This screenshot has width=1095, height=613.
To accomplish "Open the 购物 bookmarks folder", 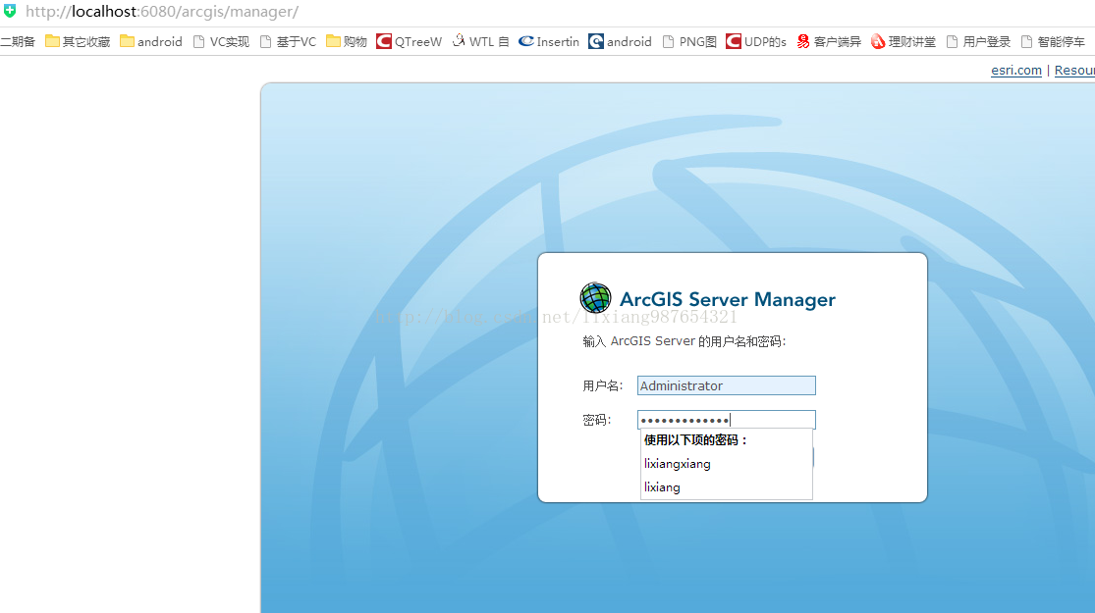I will (347, 42).
